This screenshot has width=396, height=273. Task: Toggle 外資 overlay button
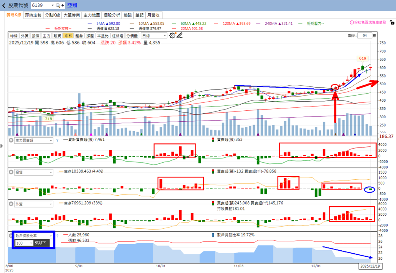click(25, 36)
